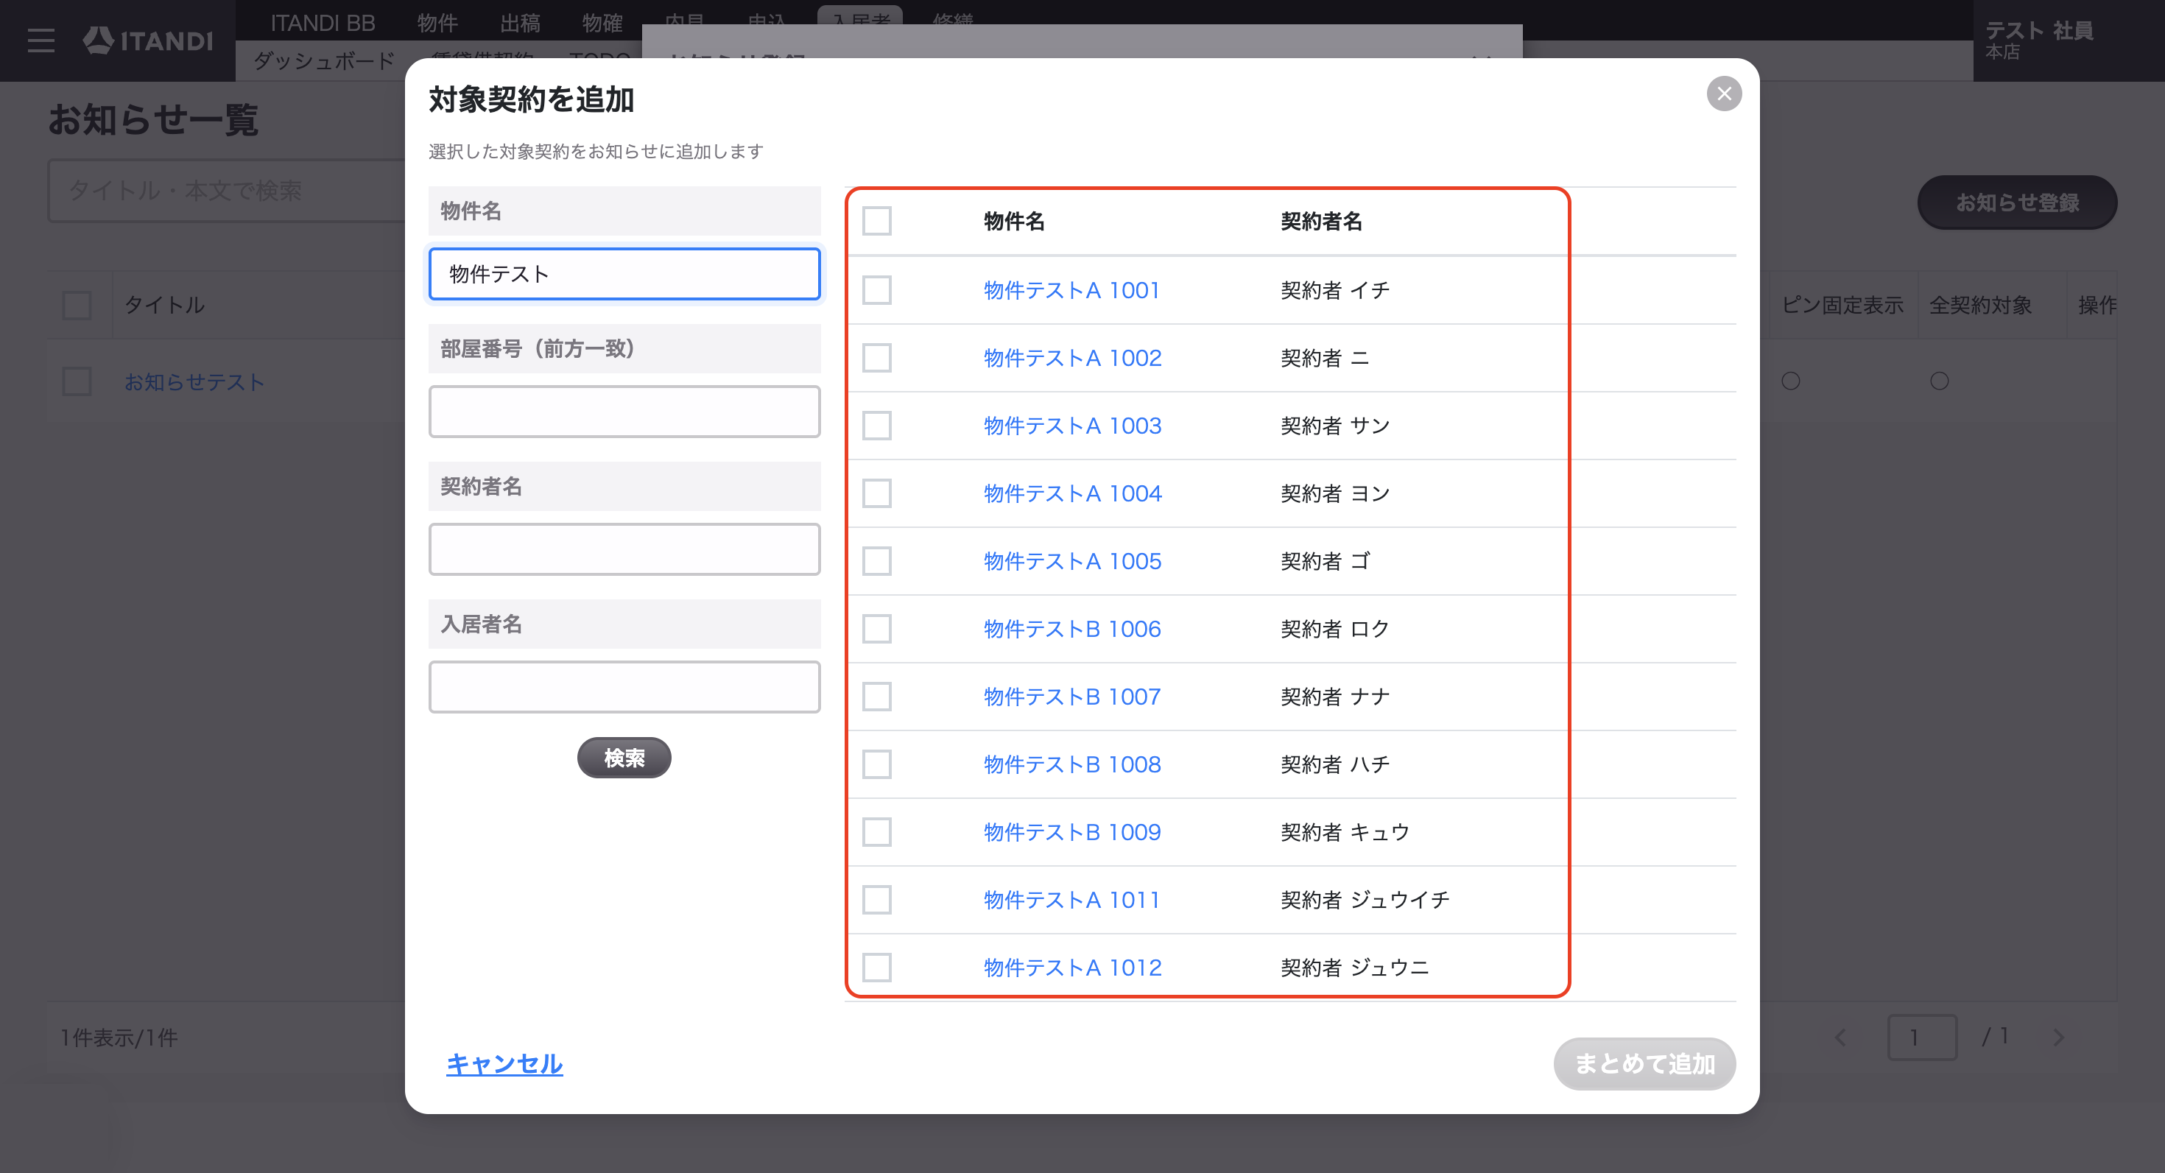The height and width of the screenshot is (1173, 2165).
Task: Close the 対象契約を追加 dialog with X
Action: 1724,94
